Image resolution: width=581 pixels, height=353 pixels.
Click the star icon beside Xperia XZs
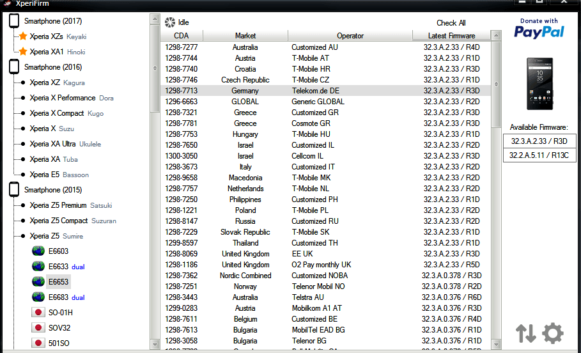(x=23, y=36)
